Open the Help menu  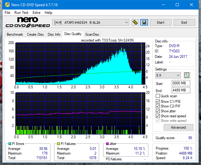point(48,13)
